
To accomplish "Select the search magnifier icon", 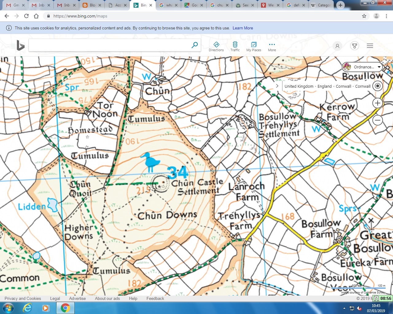I will coord(194,45).
